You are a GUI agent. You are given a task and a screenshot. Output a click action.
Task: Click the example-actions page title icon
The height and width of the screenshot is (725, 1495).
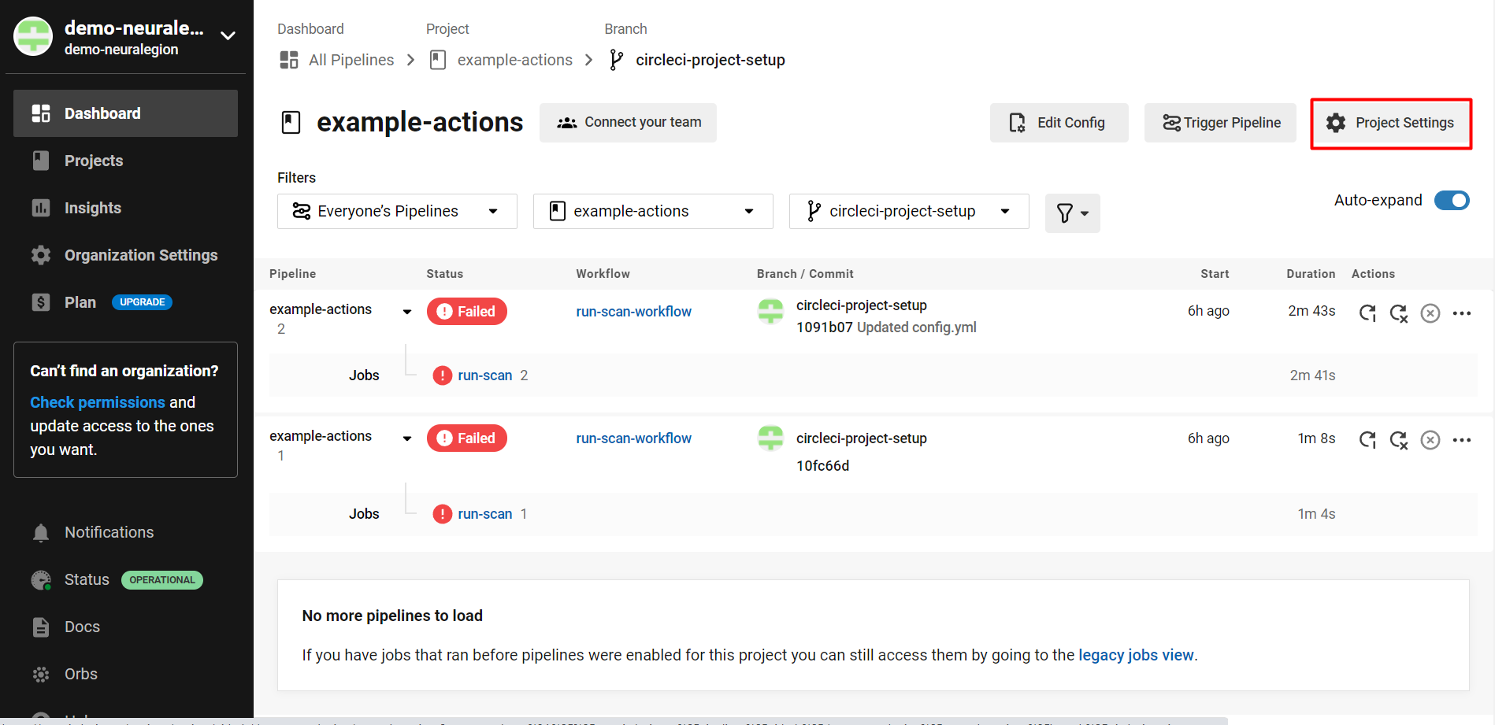click(x=291, y=123)
